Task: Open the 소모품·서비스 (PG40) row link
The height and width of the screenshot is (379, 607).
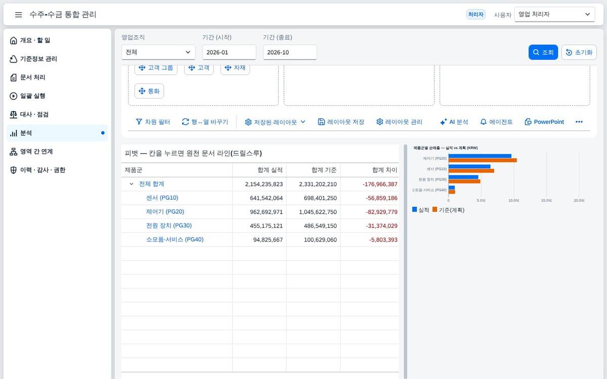Action: point(175,240)
